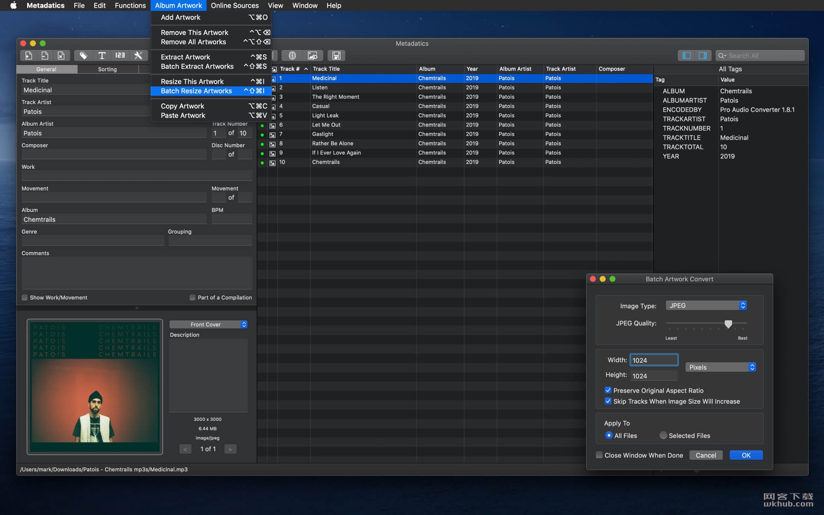
Task: Click OK in Batch Artwork Convert
Action: [x=746, y=455]
